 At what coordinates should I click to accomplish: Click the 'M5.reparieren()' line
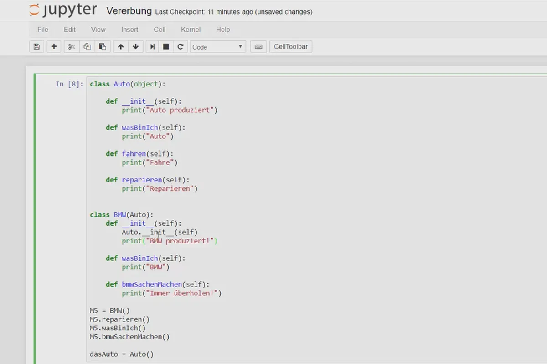pyautogui.click(x=119, y=319)
